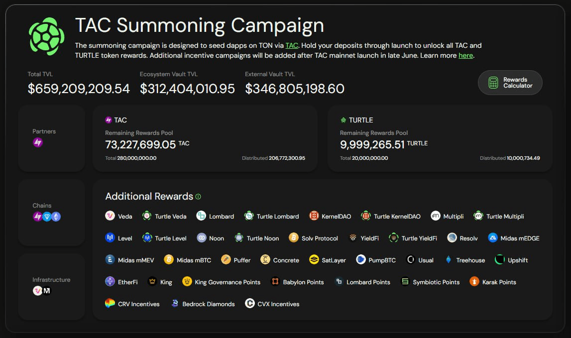Click the Treehouse icon

pos(448,260)
